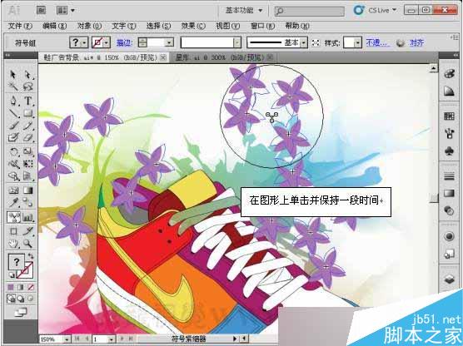
Task: Open the Layers panel
Action: pyautogui.click(x=449, y=279)
